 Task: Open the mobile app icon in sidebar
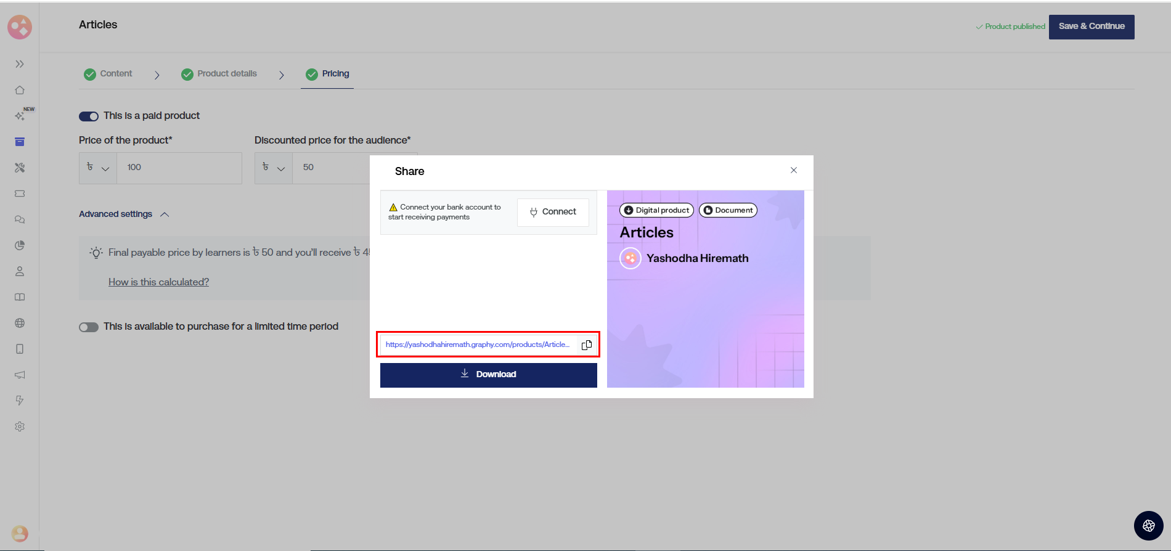pos(20,349)
